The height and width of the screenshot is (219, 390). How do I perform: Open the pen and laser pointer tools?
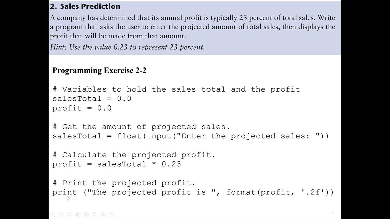coord(69,215)
